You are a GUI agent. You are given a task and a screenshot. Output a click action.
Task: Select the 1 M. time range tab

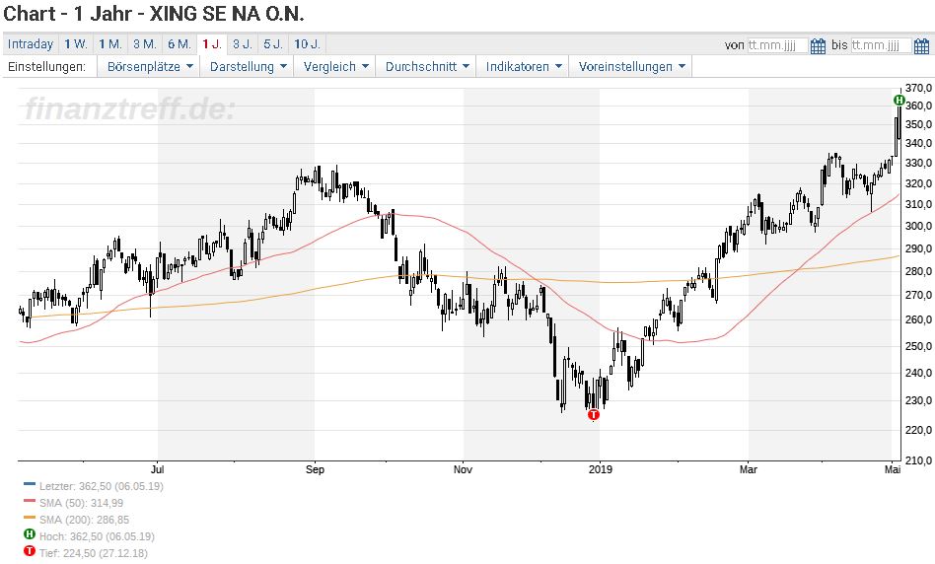click(x=110, y=44)
